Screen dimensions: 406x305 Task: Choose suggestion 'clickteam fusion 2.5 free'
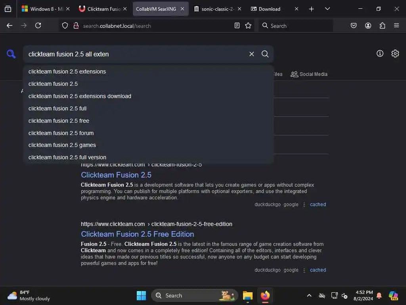(x=148, y=121)
